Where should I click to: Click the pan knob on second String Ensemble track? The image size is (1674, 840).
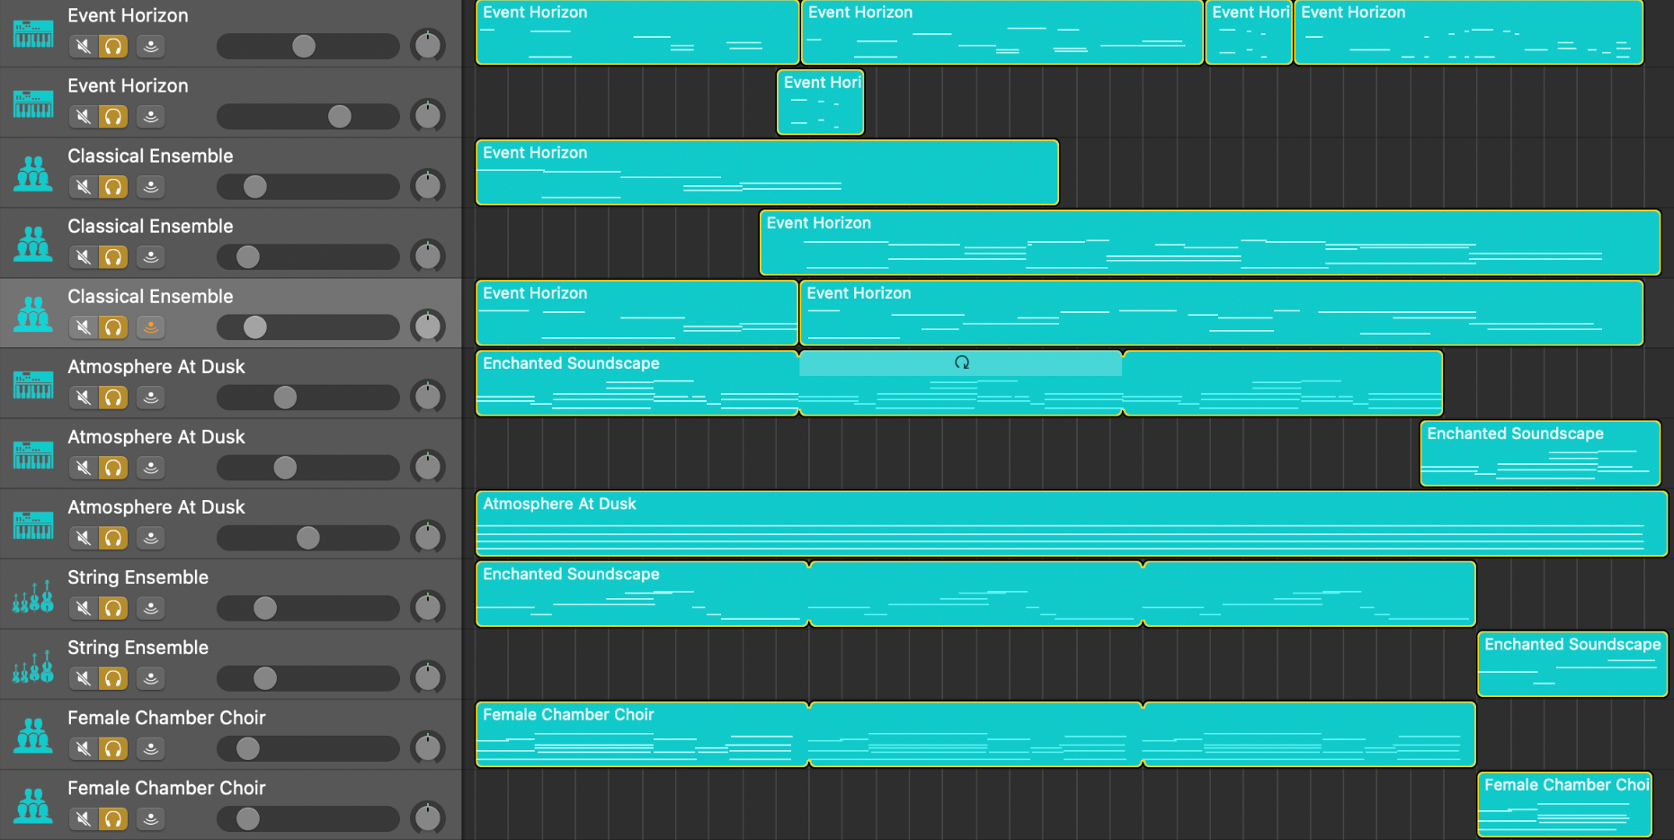(428, 677)
